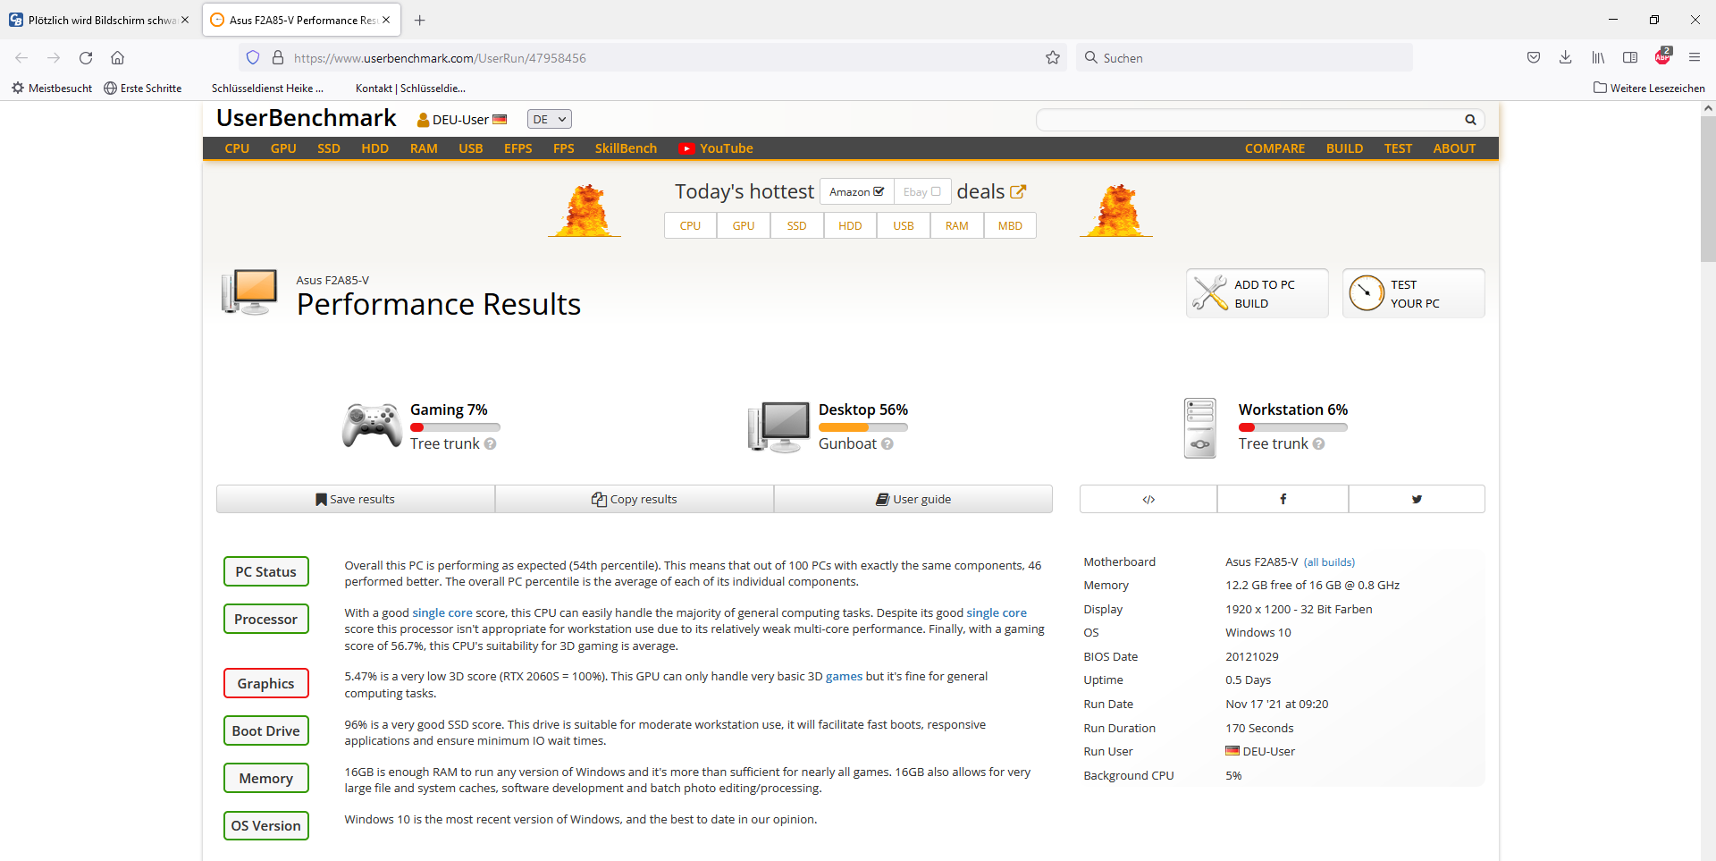This screenshot has height=861, width=1716.
Task: Bookmark this page with the star icon
Action: pyautogui.click(x=1053, y=58)
